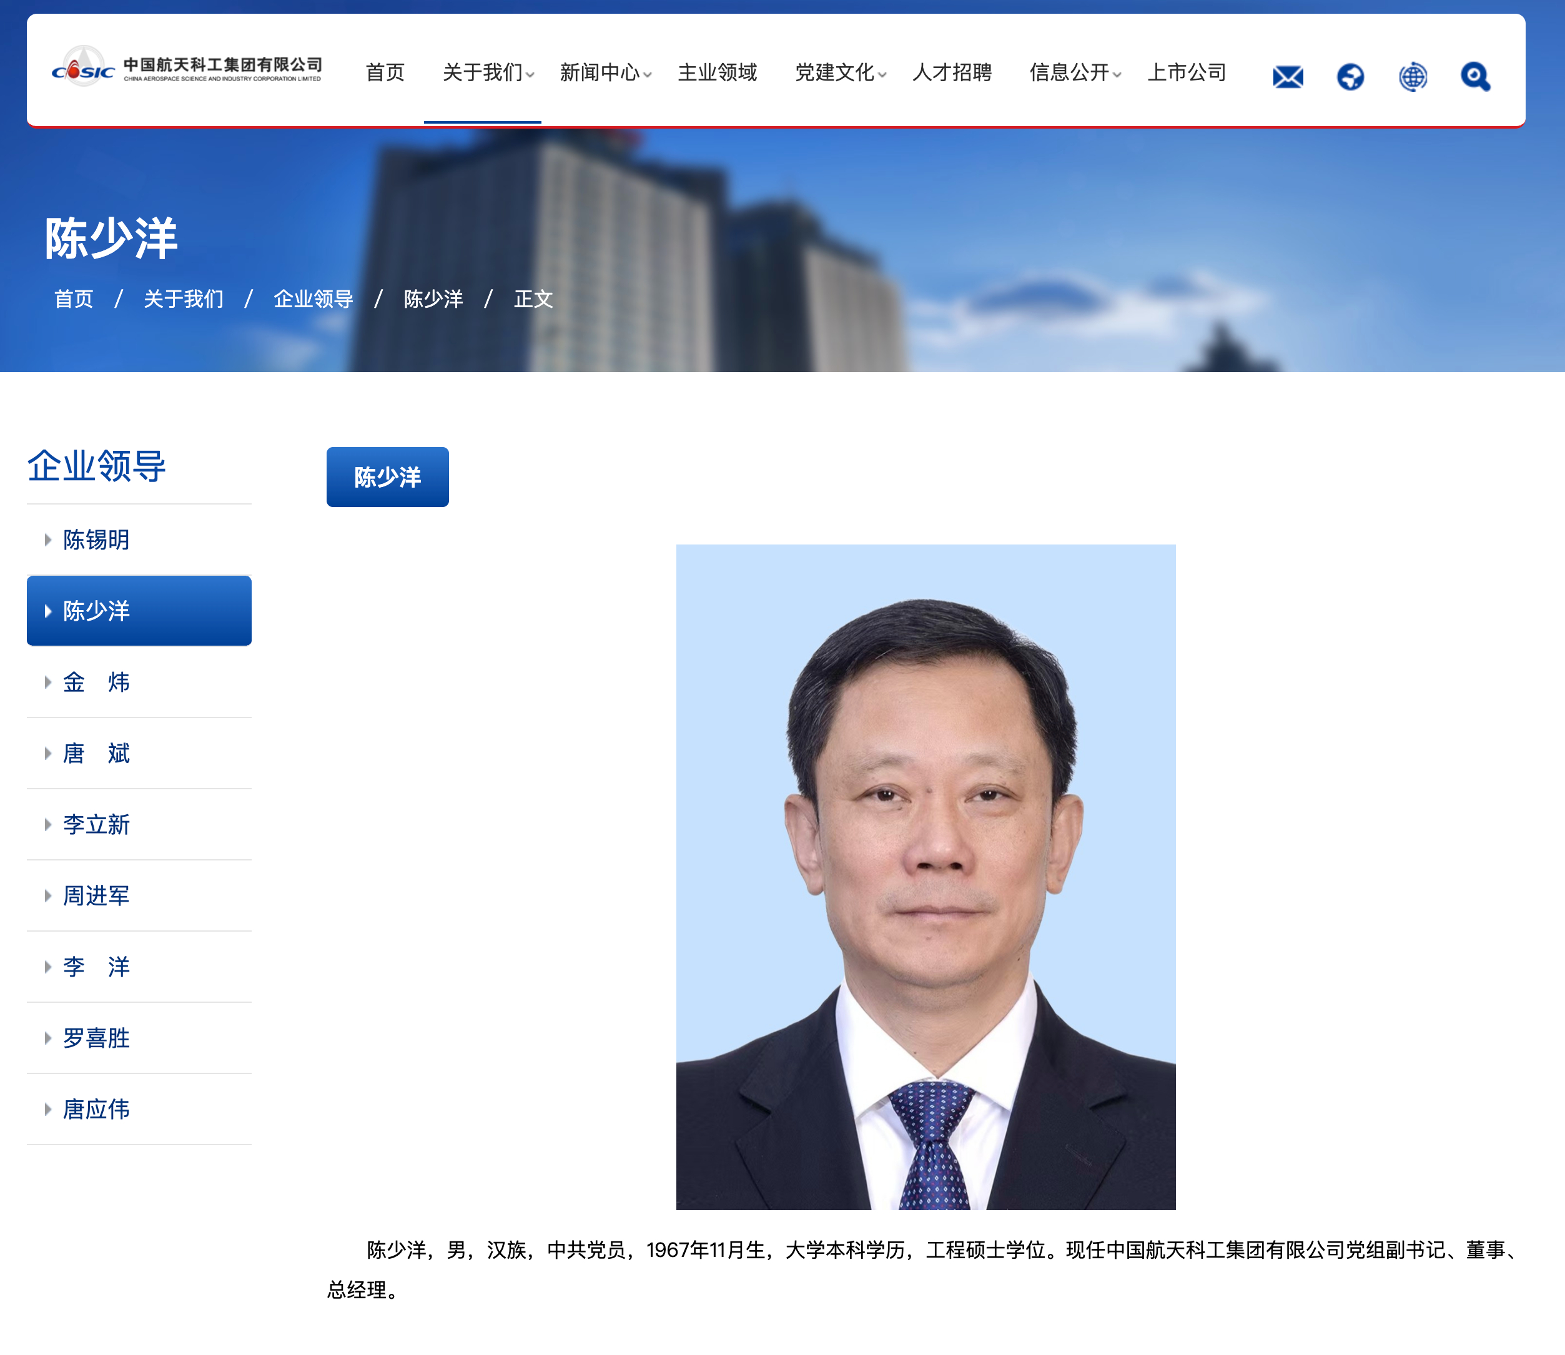Click arrow icon beside 唐应伟
This screenshot has width=1565, height=1355.
(x=47, y=1109)
